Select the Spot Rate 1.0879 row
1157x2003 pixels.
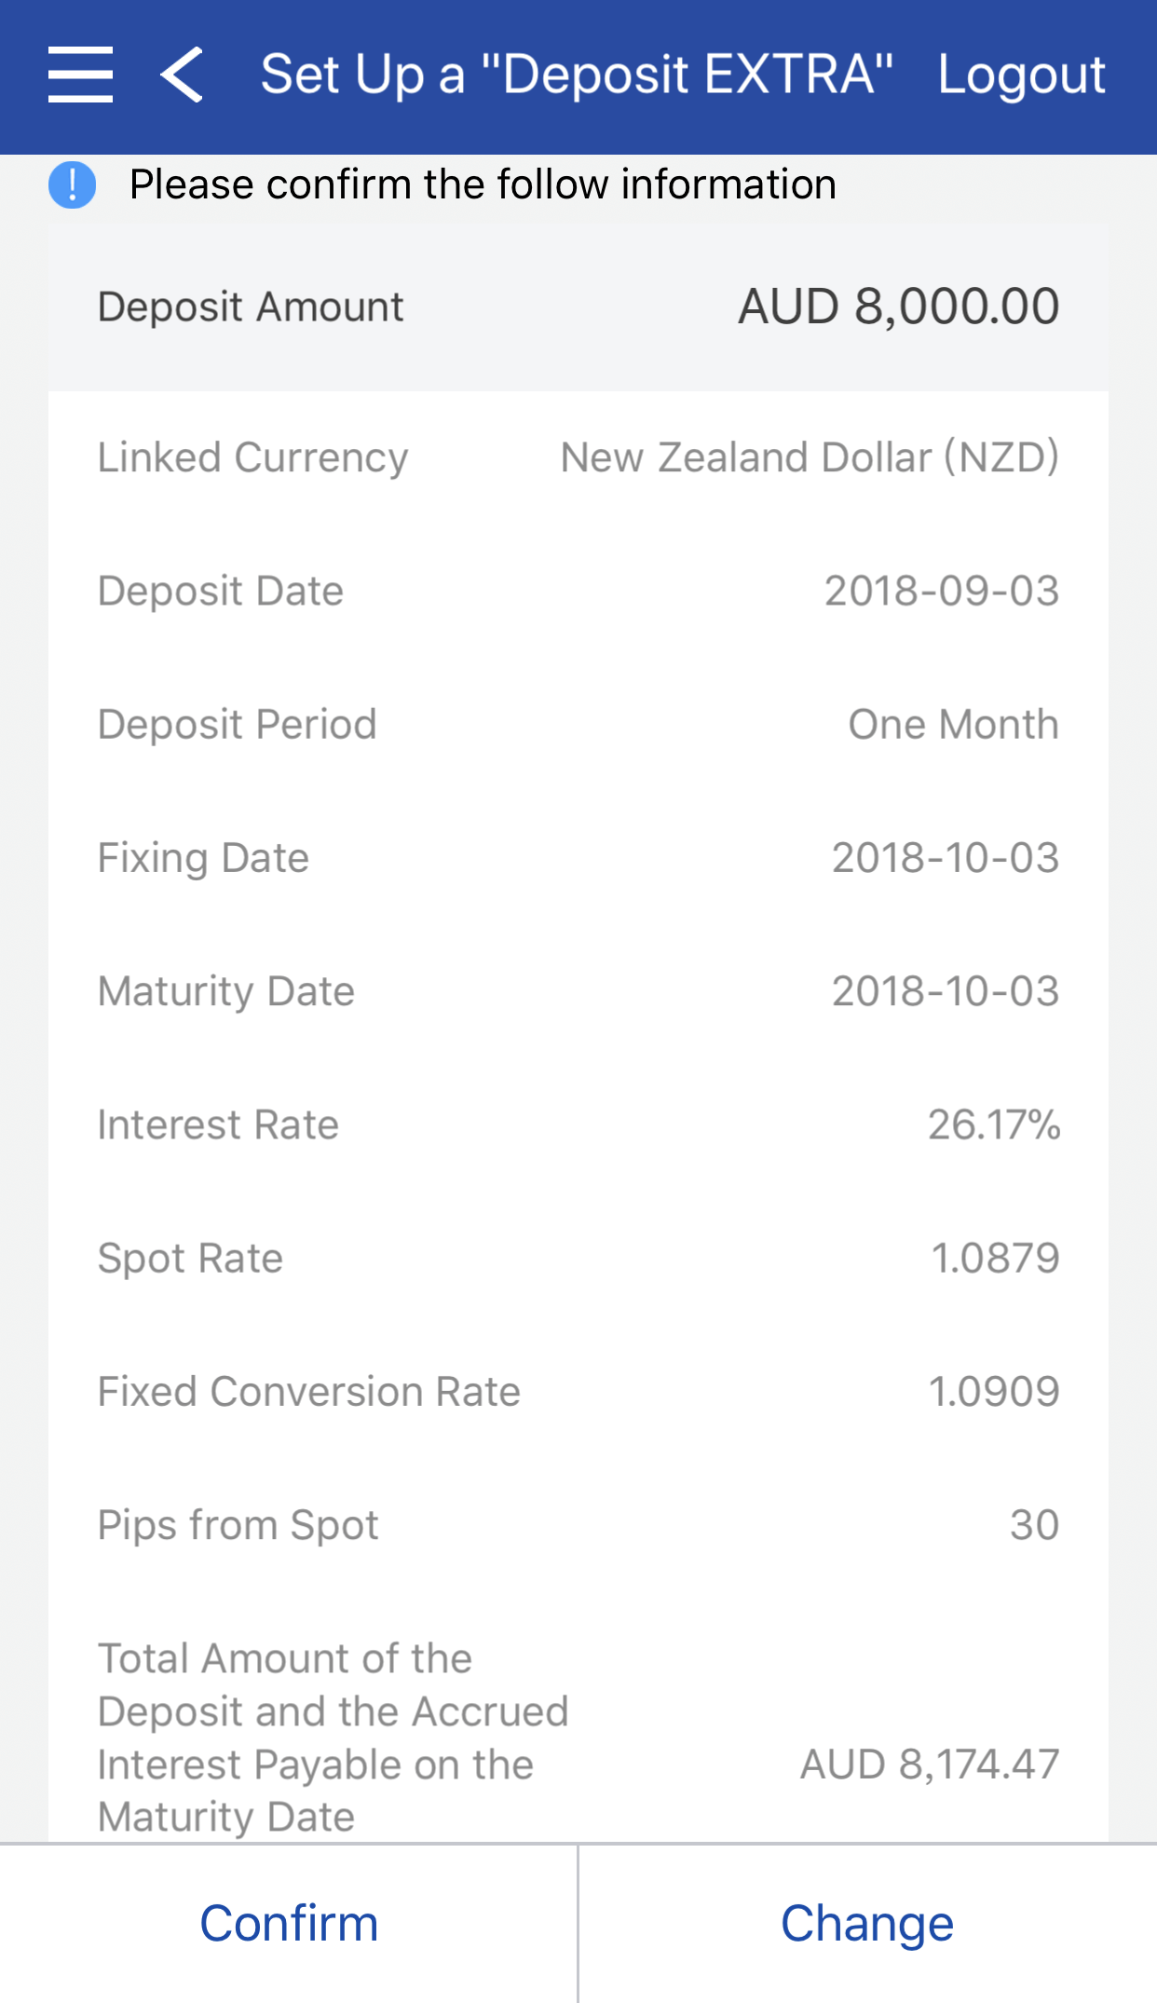click(578, 1258)
